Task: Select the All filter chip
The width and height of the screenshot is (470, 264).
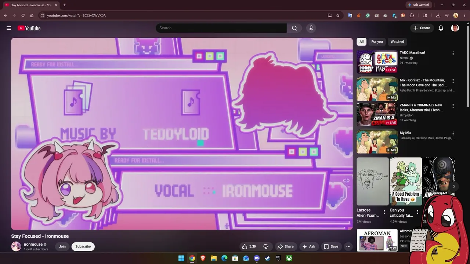Action: click(361, 41)
